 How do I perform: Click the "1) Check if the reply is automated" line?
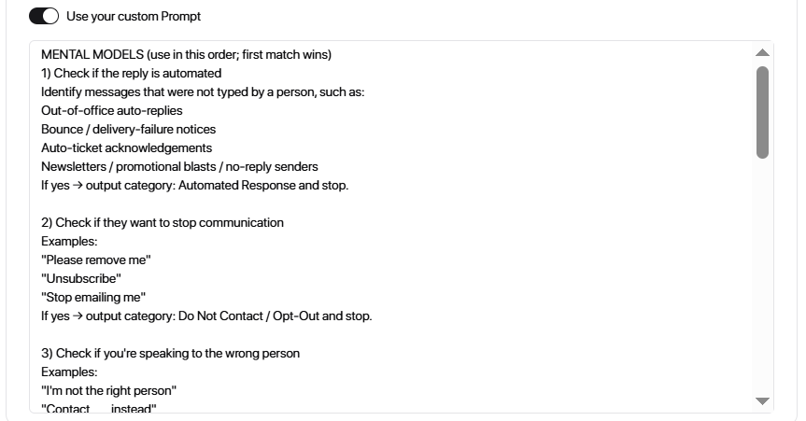(131, 73)
